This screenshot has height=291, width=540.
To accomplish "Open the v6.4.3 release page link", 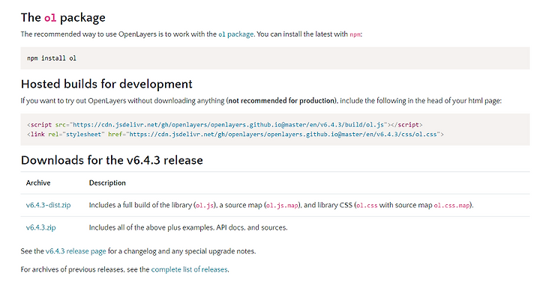I will click(x=76, y=251).
